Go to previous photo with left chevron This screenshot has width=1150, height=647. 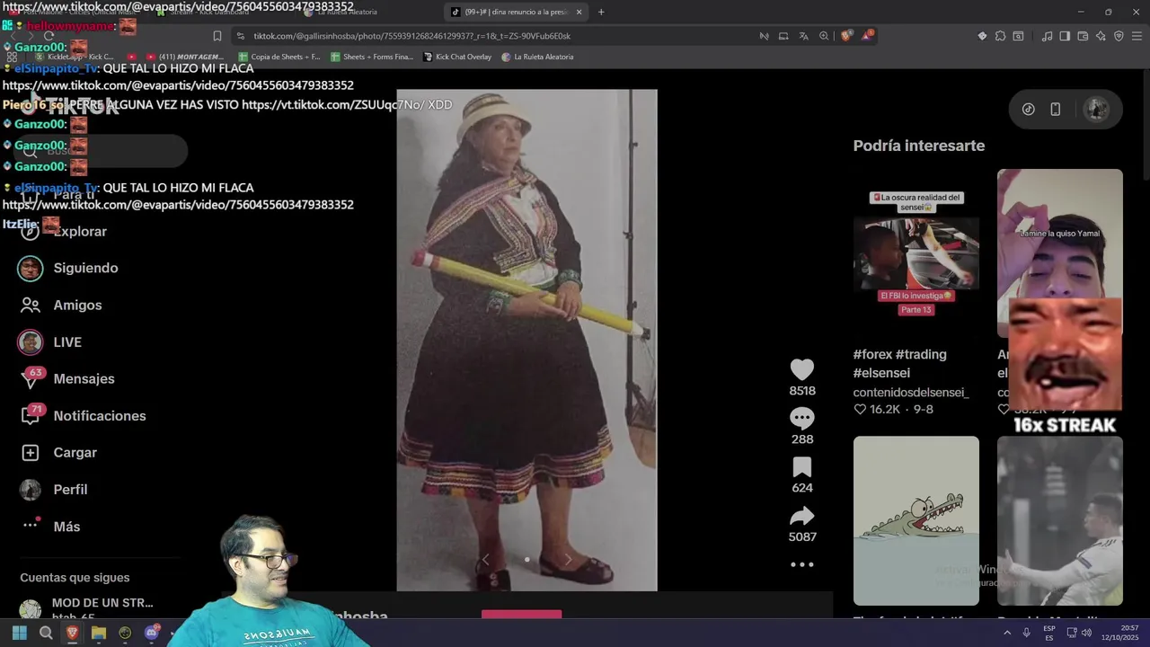point(486,559)
